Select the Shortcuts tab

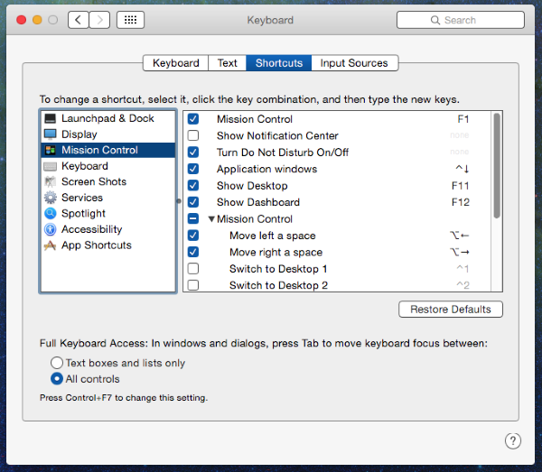pyautogui.click(x=279, y=63)
